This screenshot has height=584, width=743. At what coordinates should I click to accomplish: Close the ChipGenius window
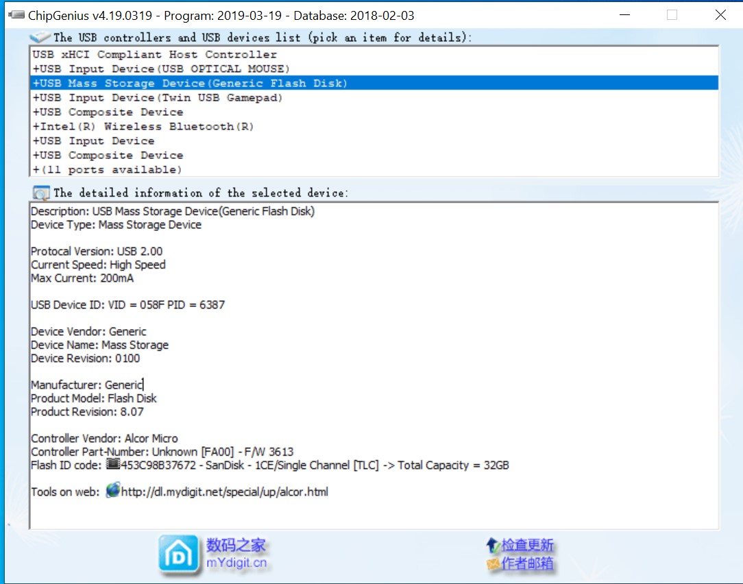[x=721, y=14]
